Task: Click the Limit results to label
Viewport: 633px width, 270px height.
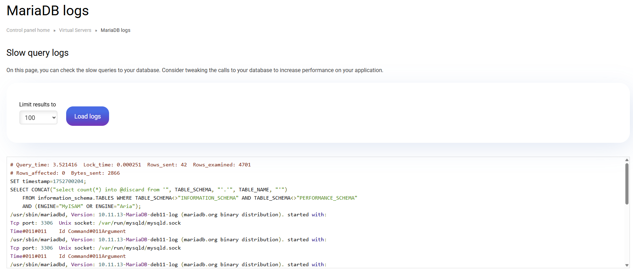Action: (x=37, y=104)
